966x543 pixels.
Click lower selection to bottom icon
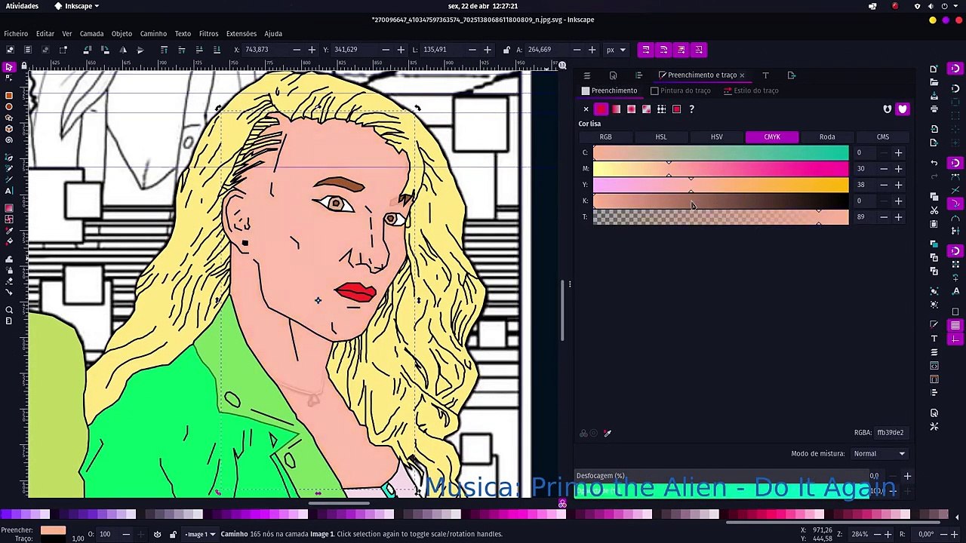(x=217, y=50)
